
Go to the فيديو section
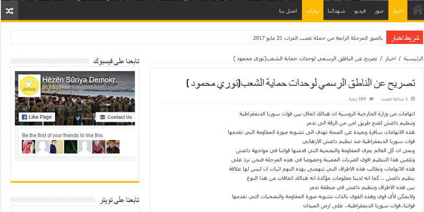[359, 11]
